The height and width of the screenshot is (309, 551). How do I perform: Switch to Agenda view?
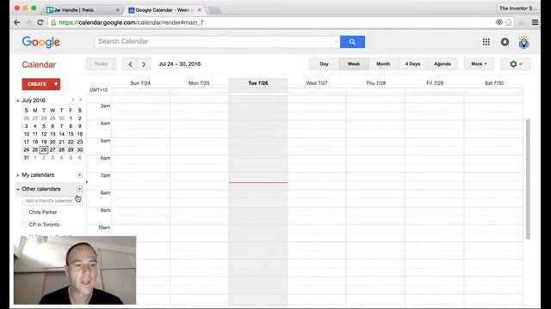point(443,64)
